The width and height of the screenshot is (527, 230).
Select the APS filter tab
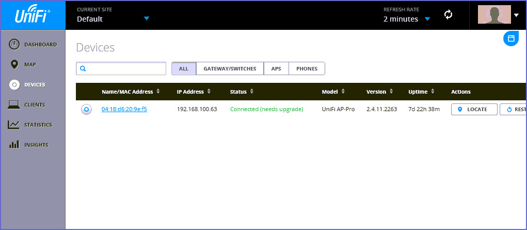[276, 69]
